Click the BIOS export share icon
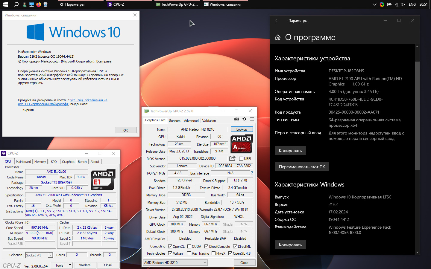This screenshot has width=431, height=269. [232, 158]
